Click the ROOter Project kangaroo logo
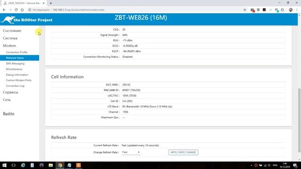Viewport: 301px width, 169px height. click(26, 20)
